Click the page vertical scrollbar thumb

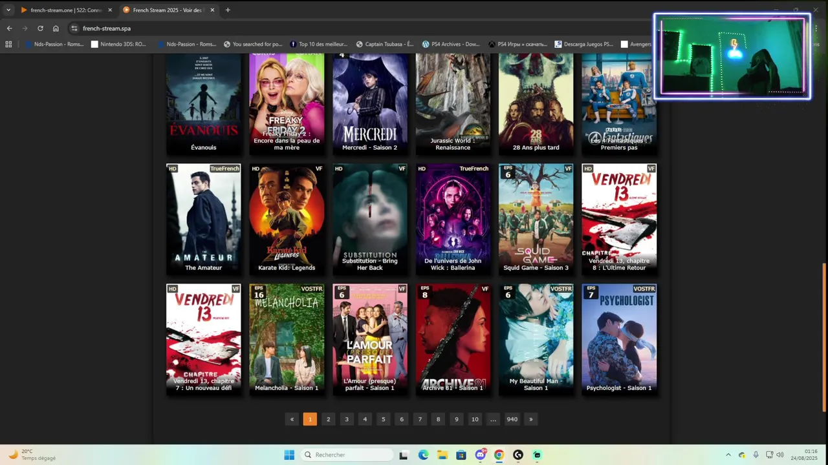click(x=824, y=337)
